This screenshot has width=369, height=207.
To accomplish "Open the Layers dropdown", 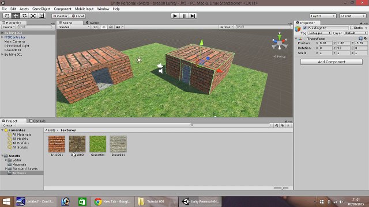I will [x=323, y=16].
